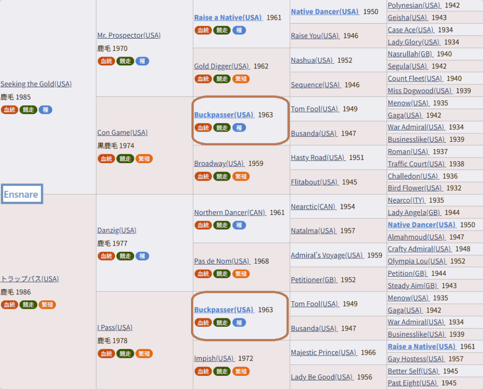The width and height of the screenshot is (483, 389).
Task: Click 競走 badge under Mr. Prospector
Action: click(125, 61)
